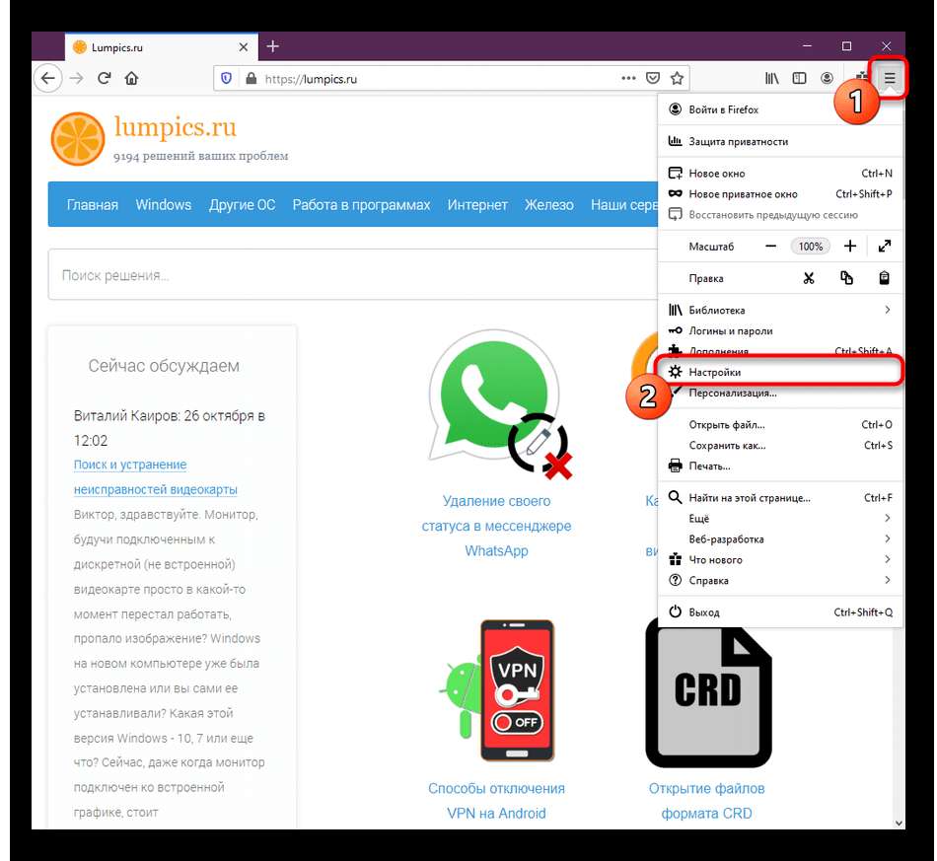Open VPN on Android article thumbnail
The image size is (937, 861).
click(x=498, y=691)
